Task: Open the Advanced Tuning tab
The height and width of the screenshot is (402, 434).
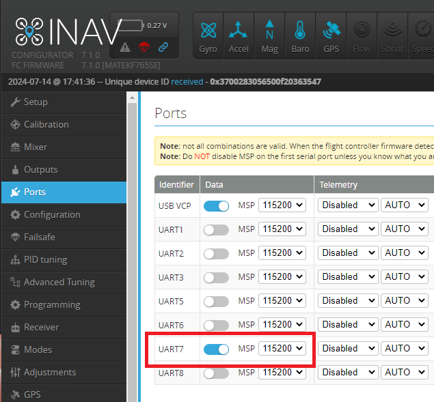Action: point(64,283)
